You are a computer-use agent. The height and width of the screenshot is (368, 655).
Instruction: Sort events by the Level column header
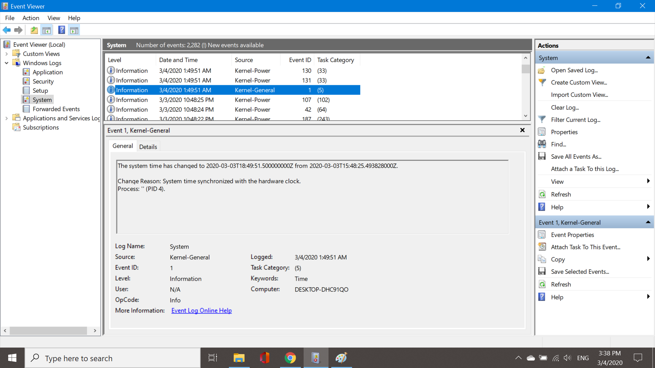[130, 60]
